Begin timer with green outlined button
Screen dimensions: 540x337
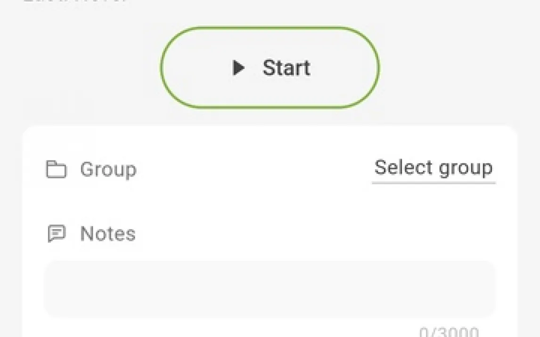pyautogui.click(x=270, y=67)
